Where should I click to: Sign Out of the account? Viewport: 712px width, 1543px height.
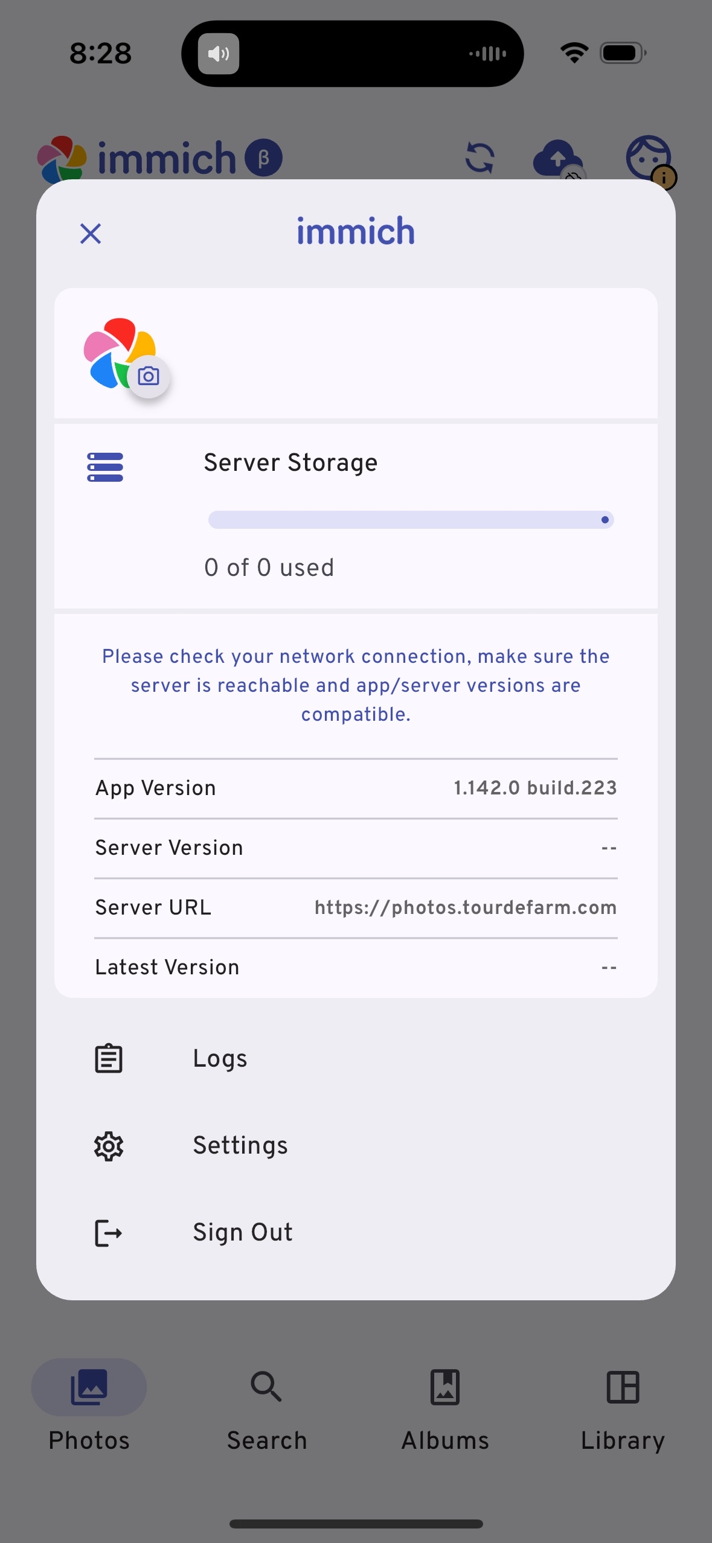click(x=243, y=1233)
